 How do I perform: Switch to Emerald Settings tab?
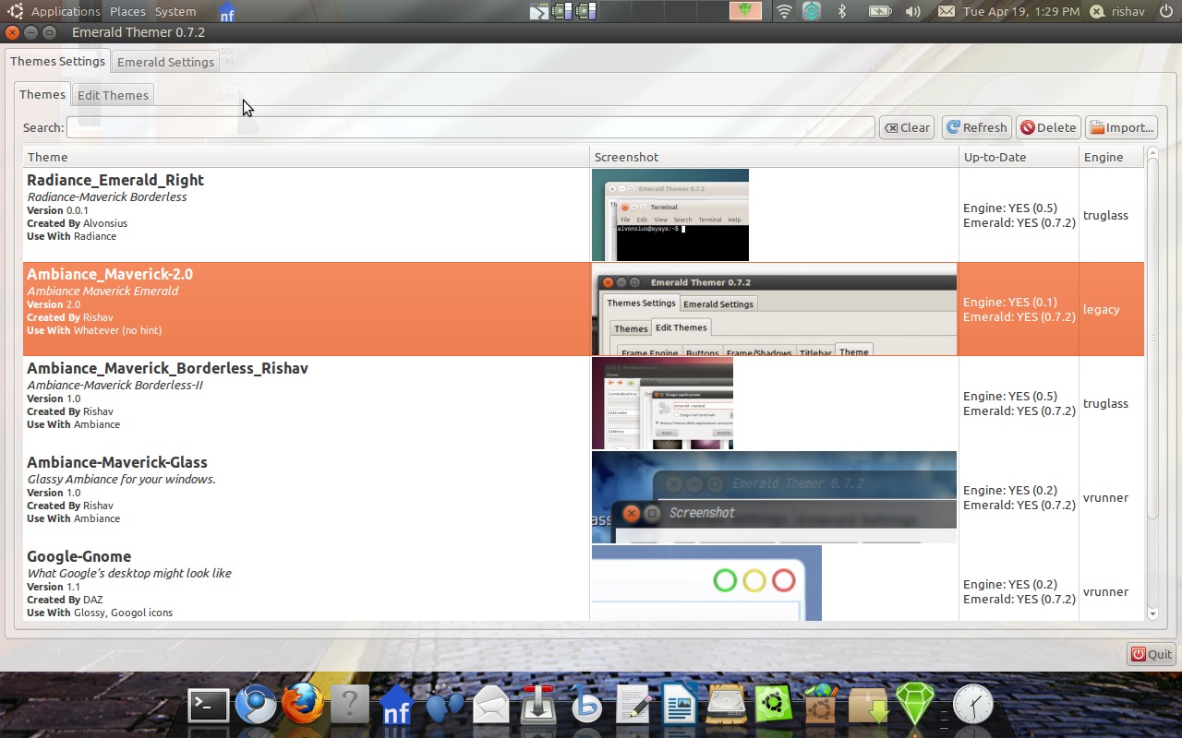click(165, 62)
